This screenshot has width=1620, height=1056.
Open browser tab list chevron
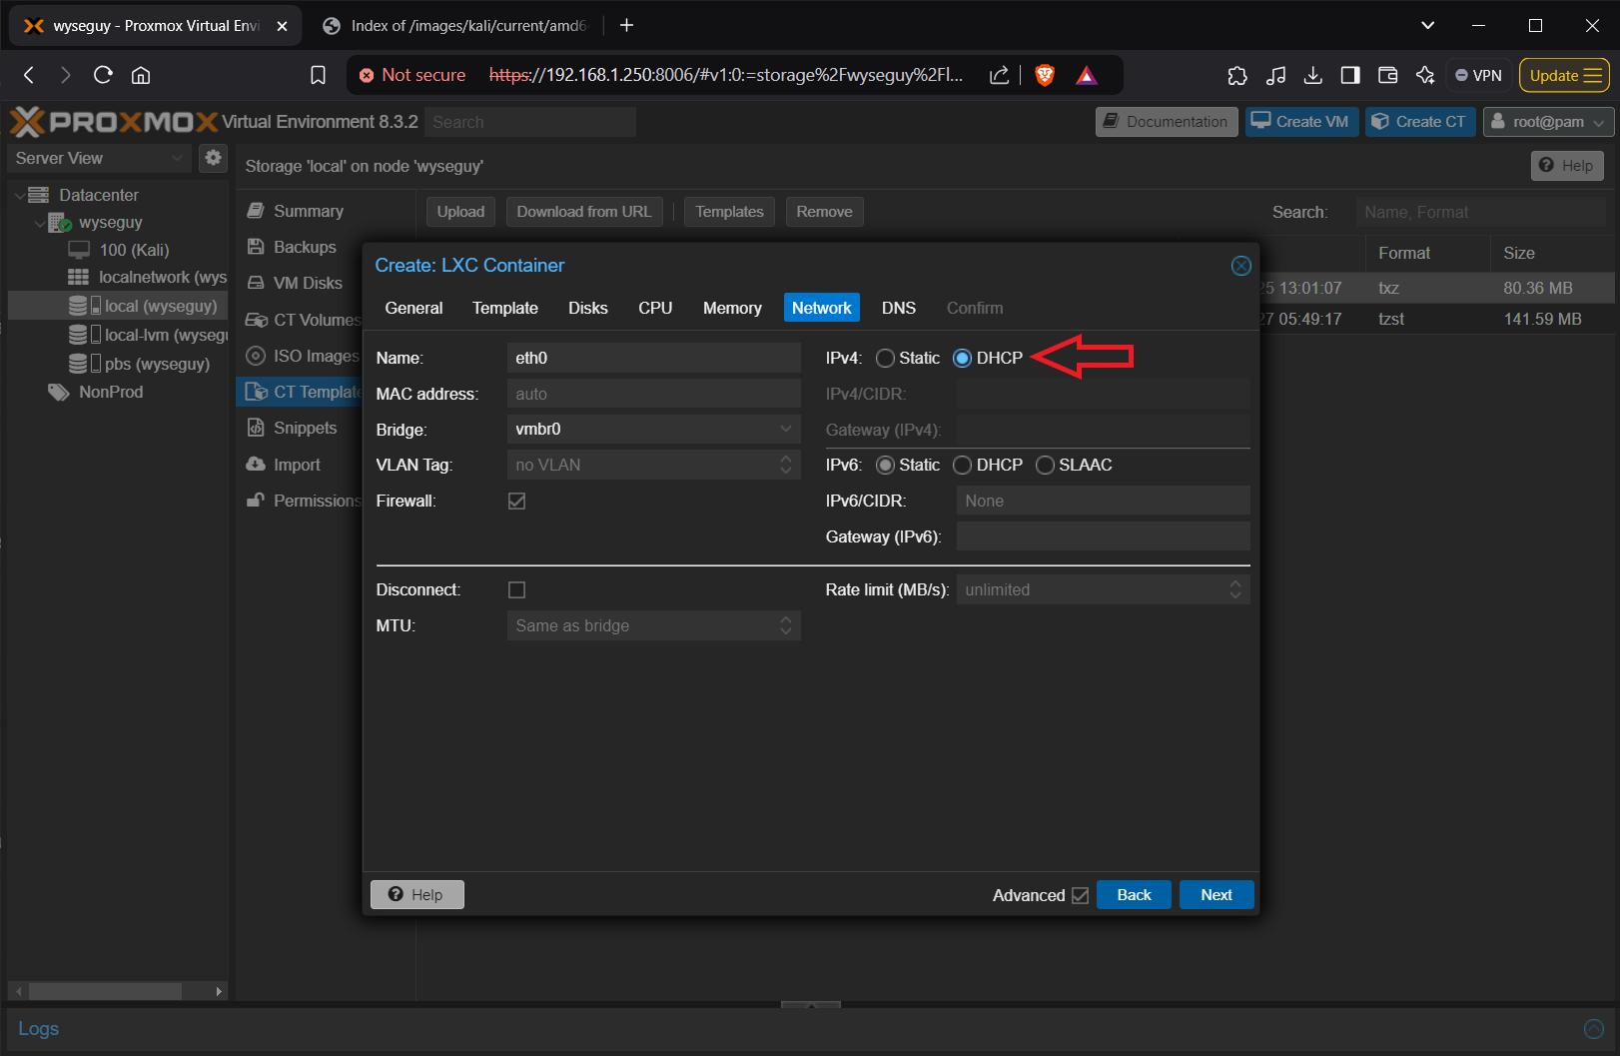point(1427,25)
